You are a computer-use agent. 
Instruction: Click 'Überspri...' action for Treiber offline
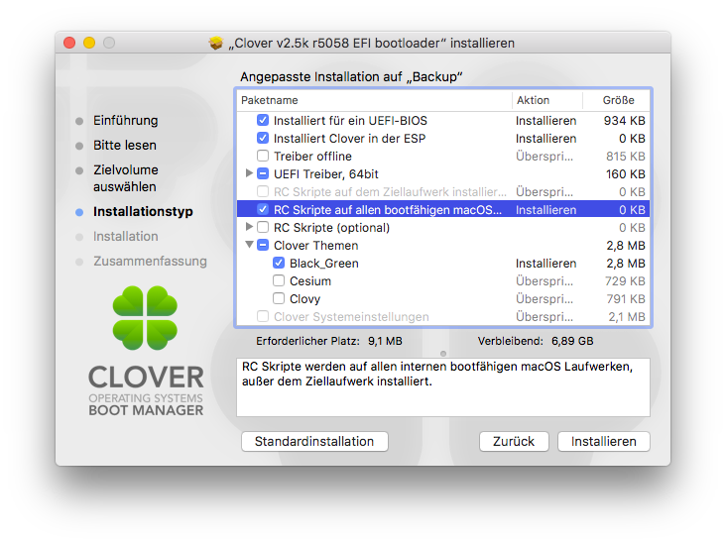[x=544, y=157]
